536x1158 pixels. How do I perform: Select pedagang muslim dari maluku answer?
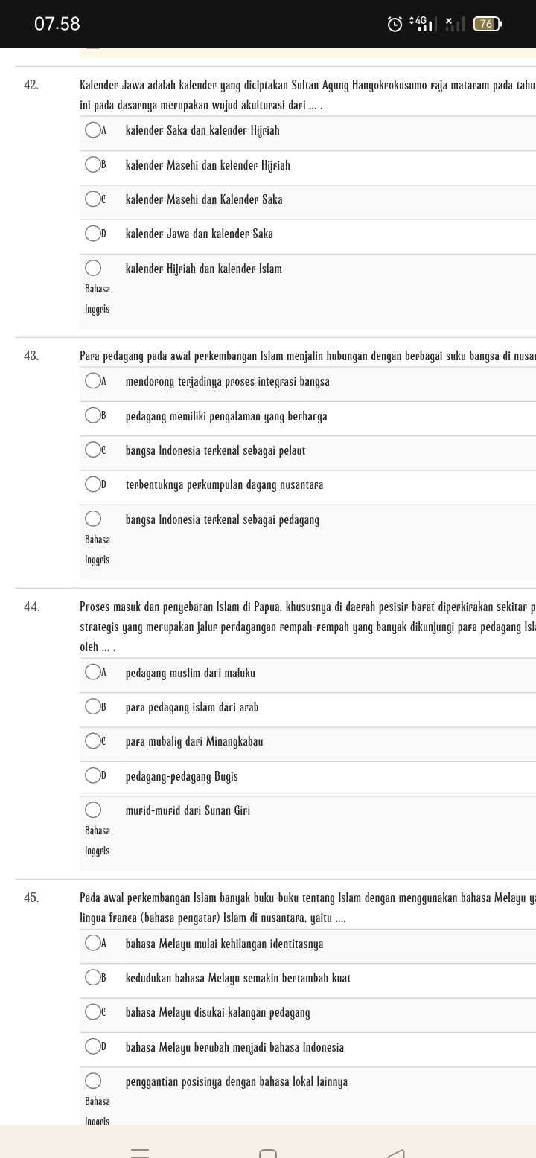(x=93, y=673)
